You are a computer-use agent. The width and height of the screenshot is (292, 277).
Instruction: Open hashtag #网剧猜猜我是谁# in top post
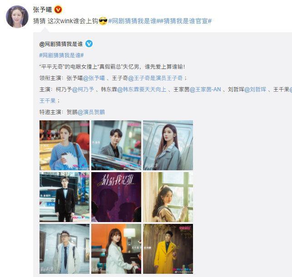click(133, 21)
